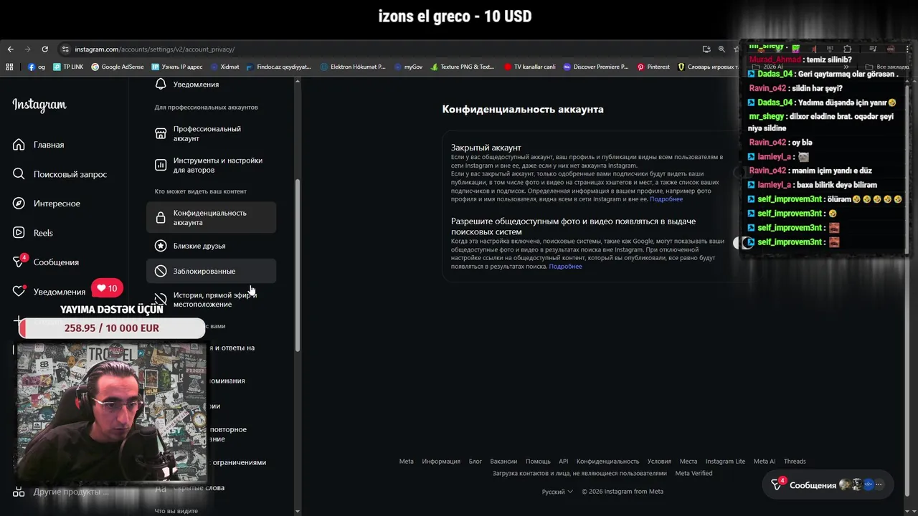Open the Вакансии footer link
This screenshot has height=516, width=918.
pos(503,462)
